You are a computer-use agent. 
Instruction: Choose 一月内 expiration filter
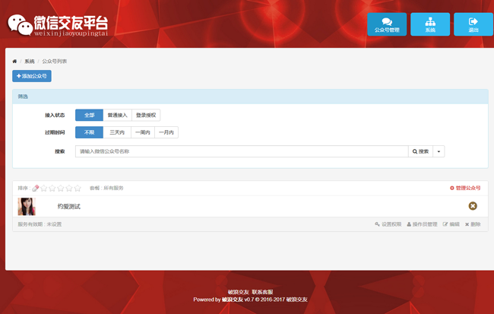coord(166,132)
